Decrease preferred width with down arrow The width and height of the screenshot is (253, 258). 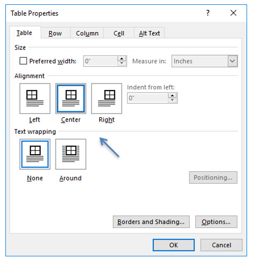coord(122,63)
